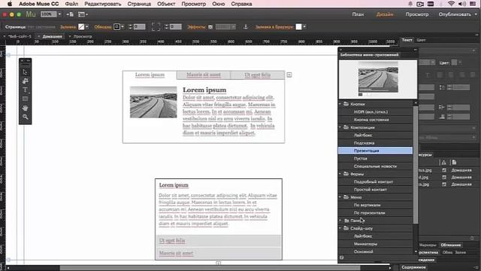
Task: Click the page document icon in resources panel
Action: [454, 163]
